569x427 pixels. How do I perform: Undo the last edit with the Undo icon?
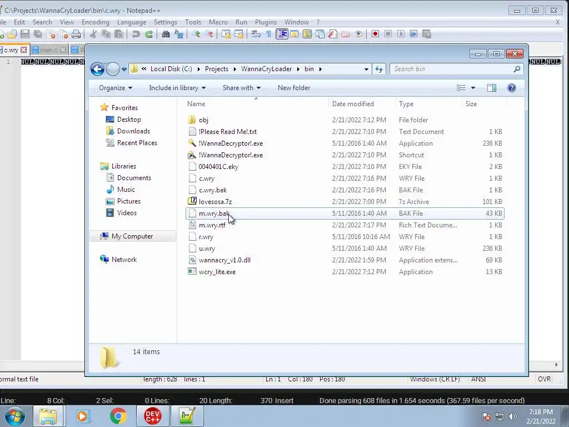point(136,34)
